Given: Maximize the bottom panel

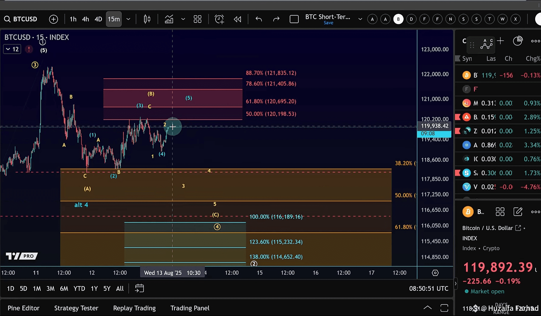Looking at the screenshot, I should coord(444,308).
